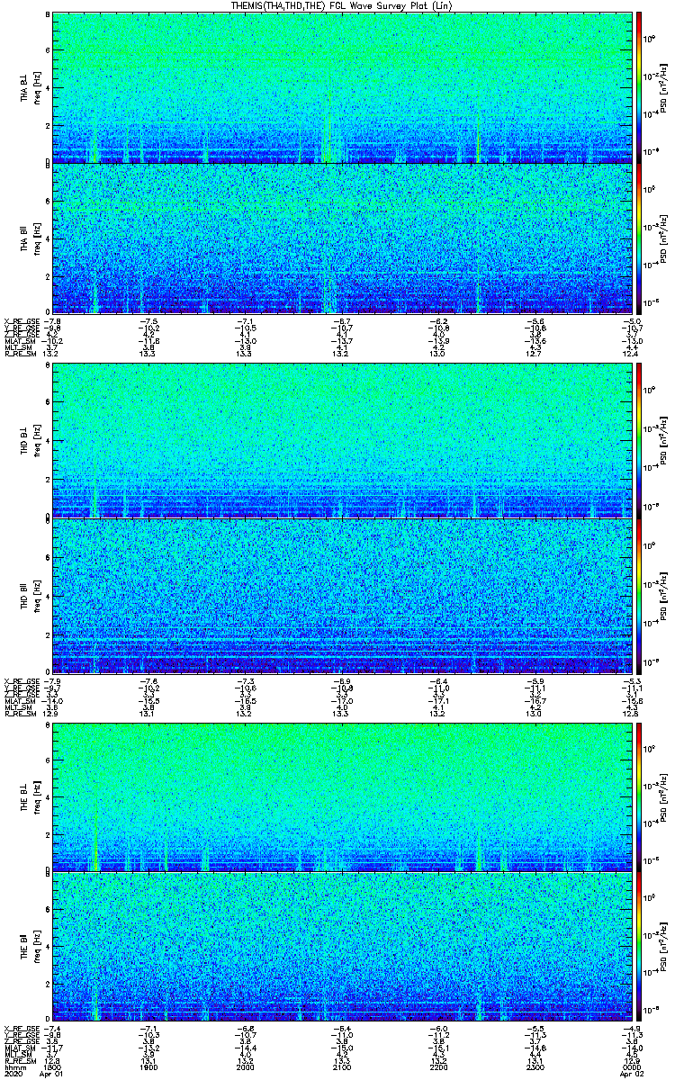
Task: Click the THE B-perpendicular spectrogram panel
Action: (x=341, y=796)
